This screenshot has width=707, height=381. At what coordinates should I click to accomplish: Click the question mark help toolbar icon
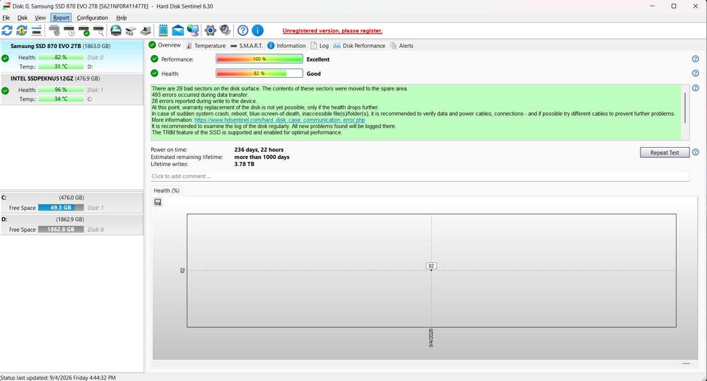tap(243, 30)
